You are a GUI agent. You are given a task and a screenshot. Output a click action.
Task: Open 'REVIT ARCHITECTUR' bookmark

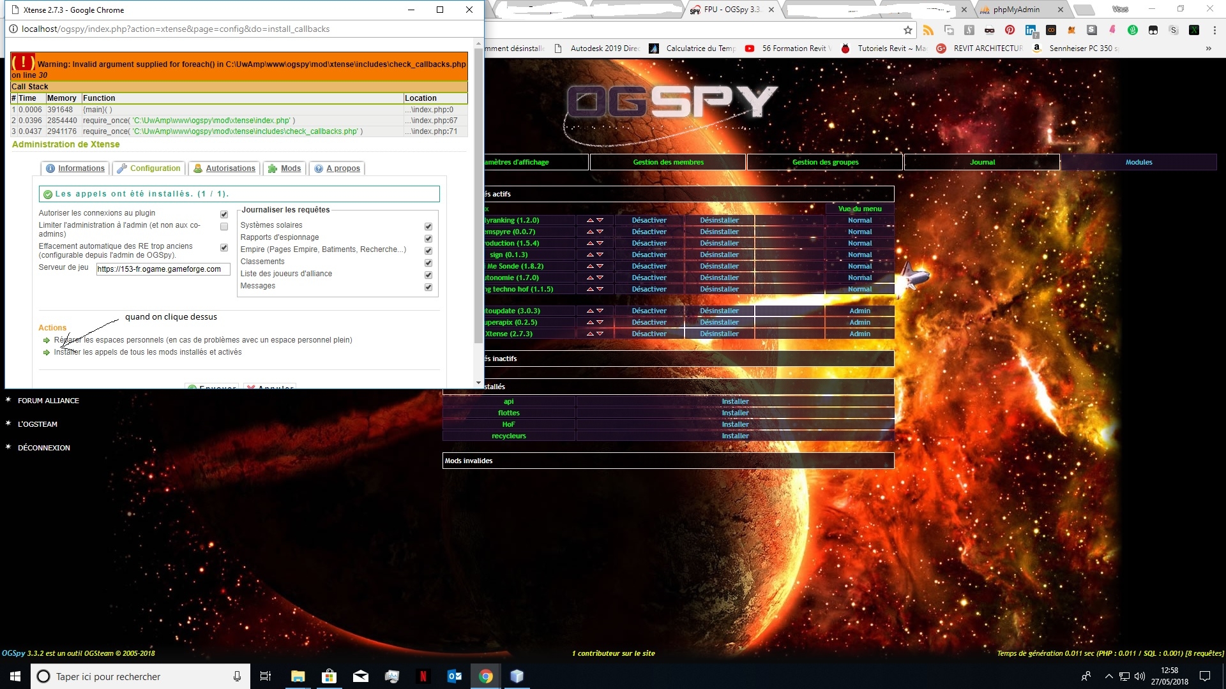tap(980, 48)
